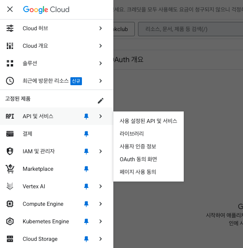Screen dimensions: 243x248
Task: Click the project selector ending in kclub
Action: click(x=124, y=29)
